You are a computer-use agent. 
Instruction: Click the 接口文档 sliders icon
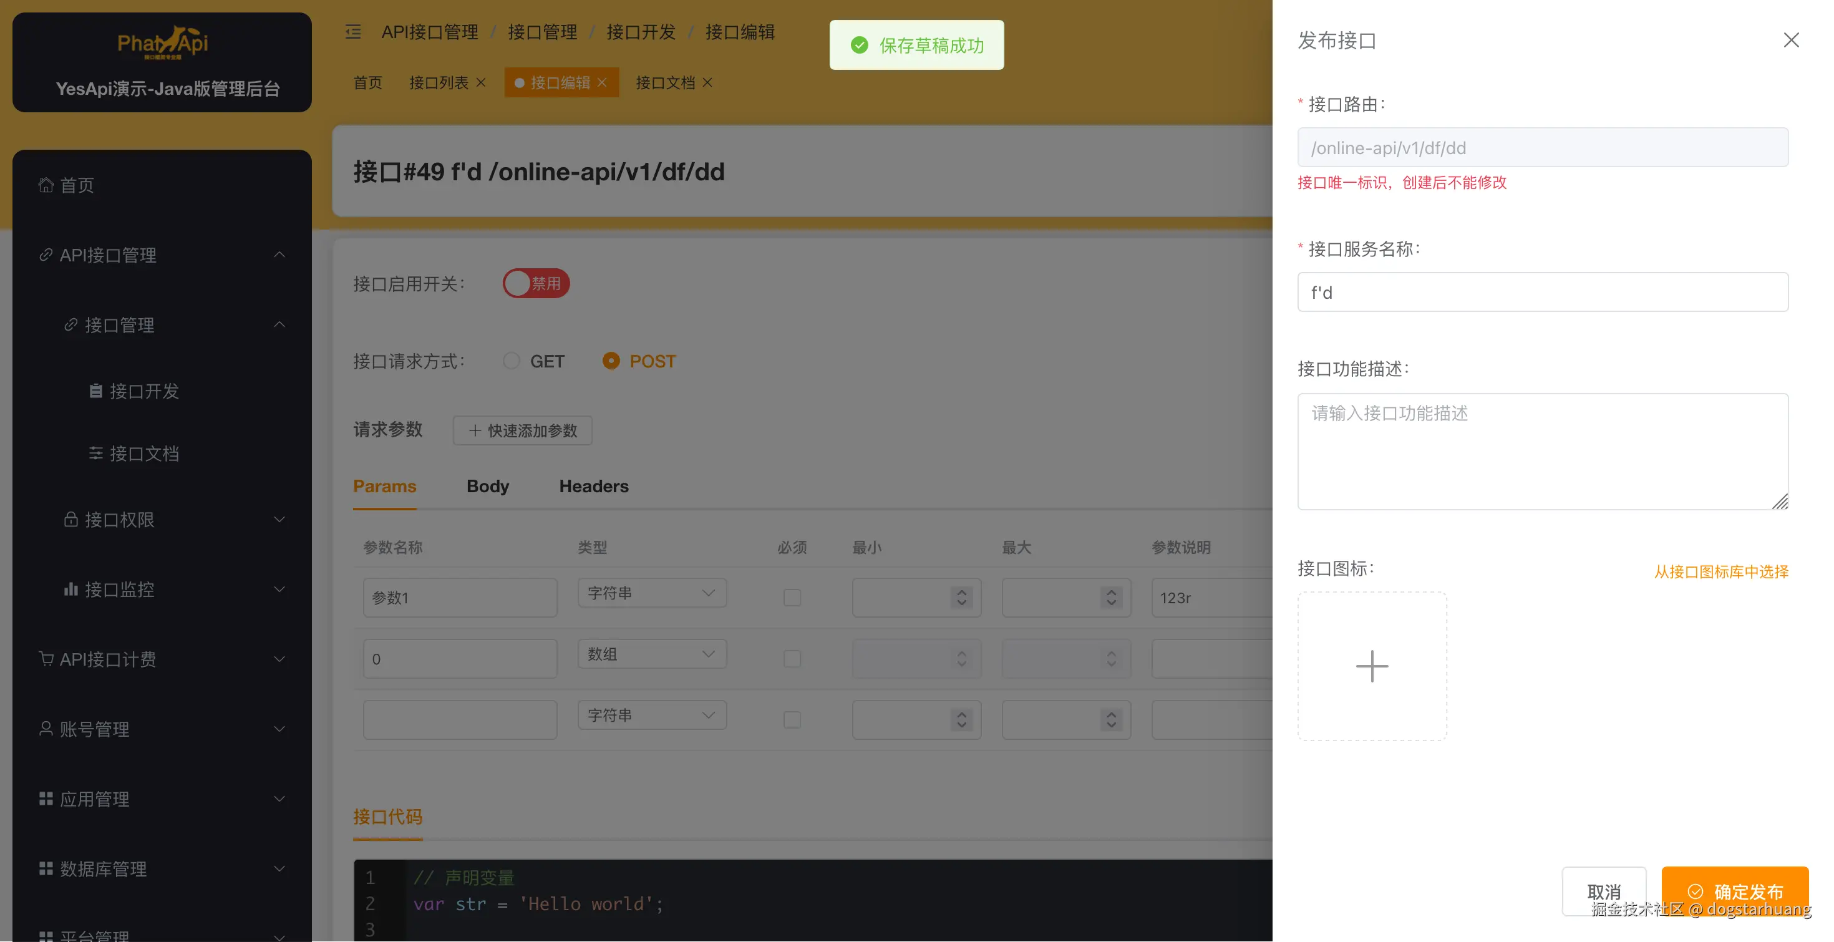pyautogui.click(x=95, y=454)
